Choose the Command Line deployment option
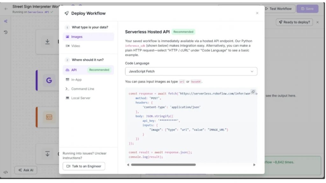 tap(83, 89)
